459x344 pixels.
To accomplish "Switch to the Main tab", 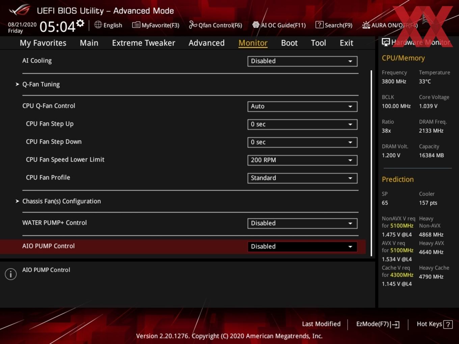I will (89, 43).
